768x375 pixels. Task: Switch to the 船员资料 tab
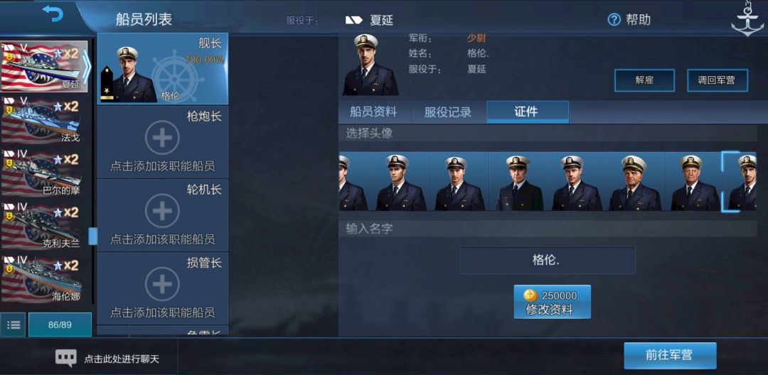click(x=373, y=112)
